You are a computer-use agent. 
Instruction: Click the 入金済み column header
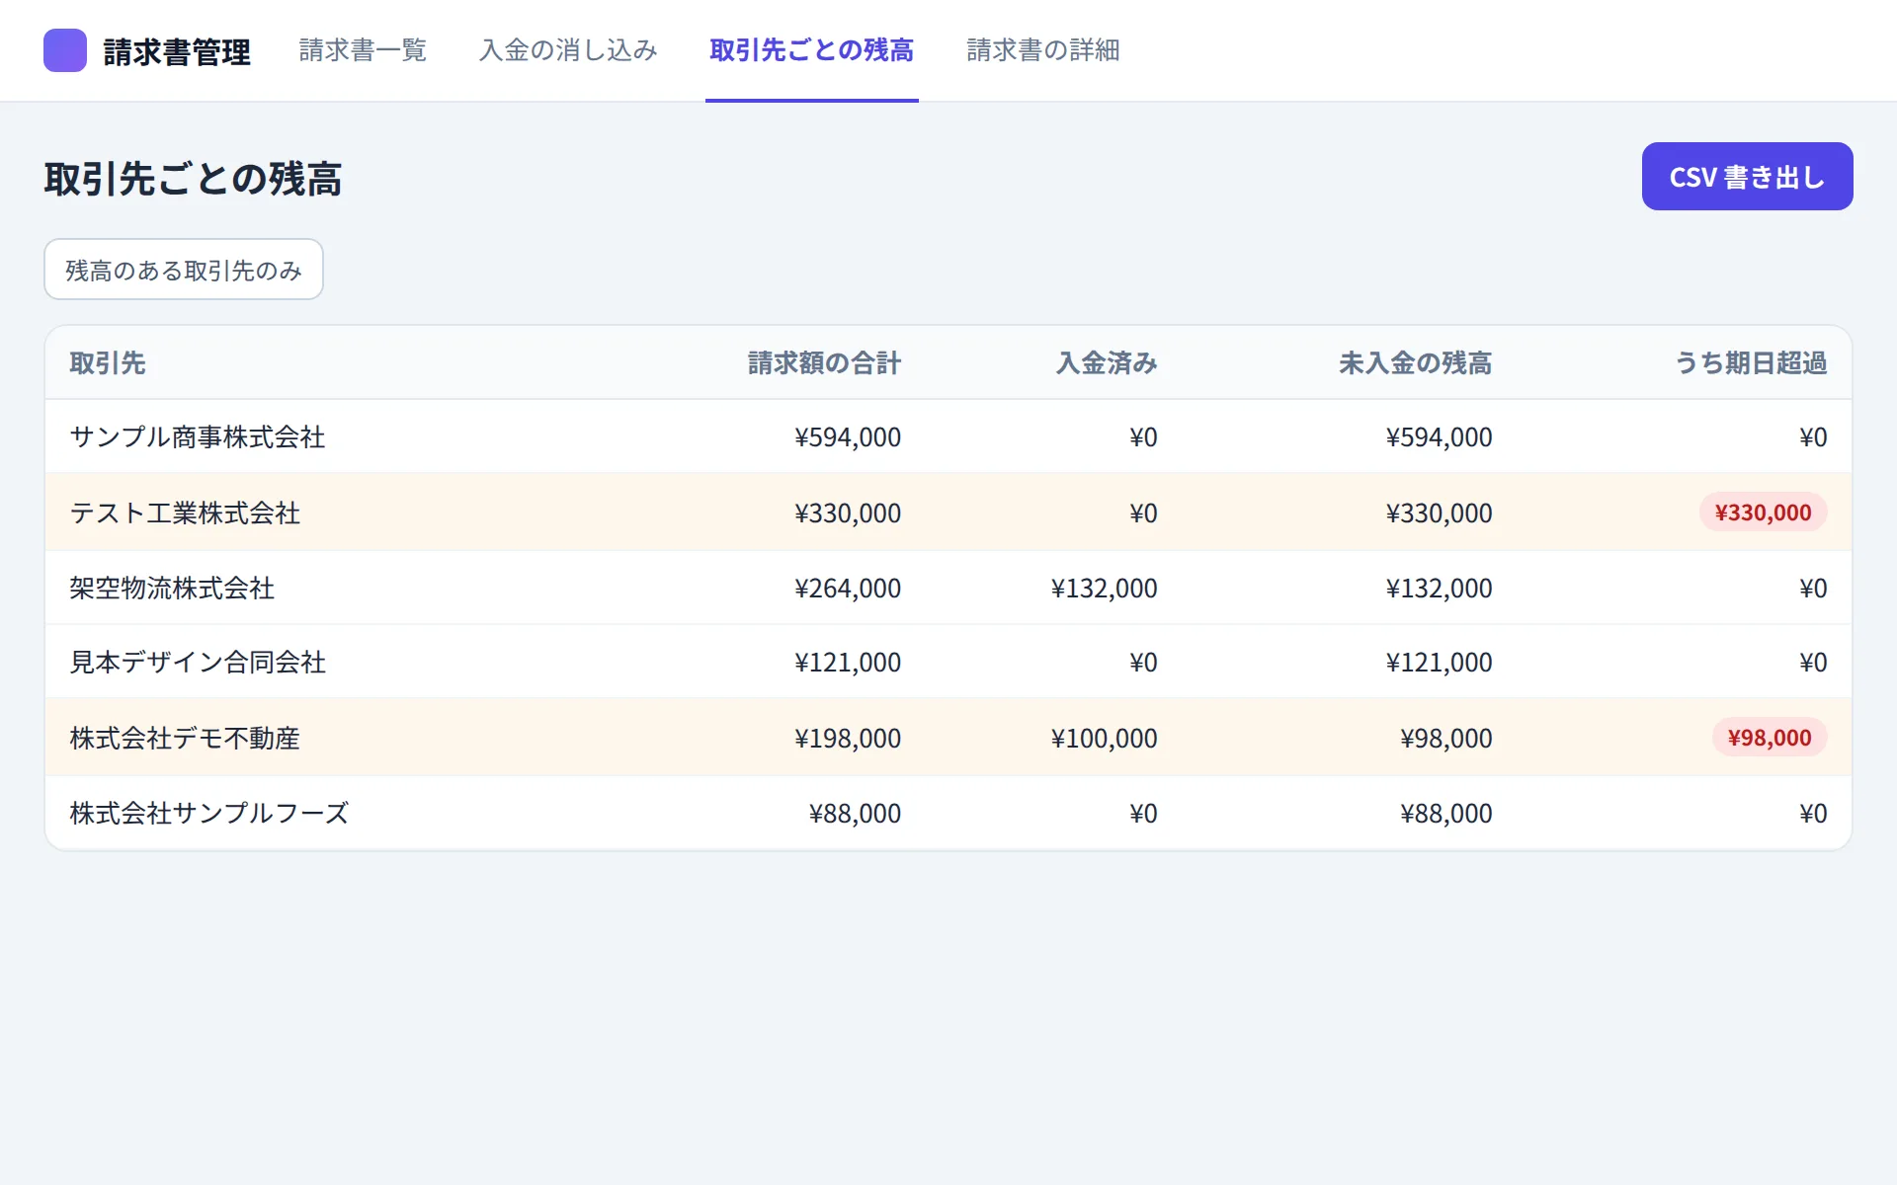point(1107,363)
